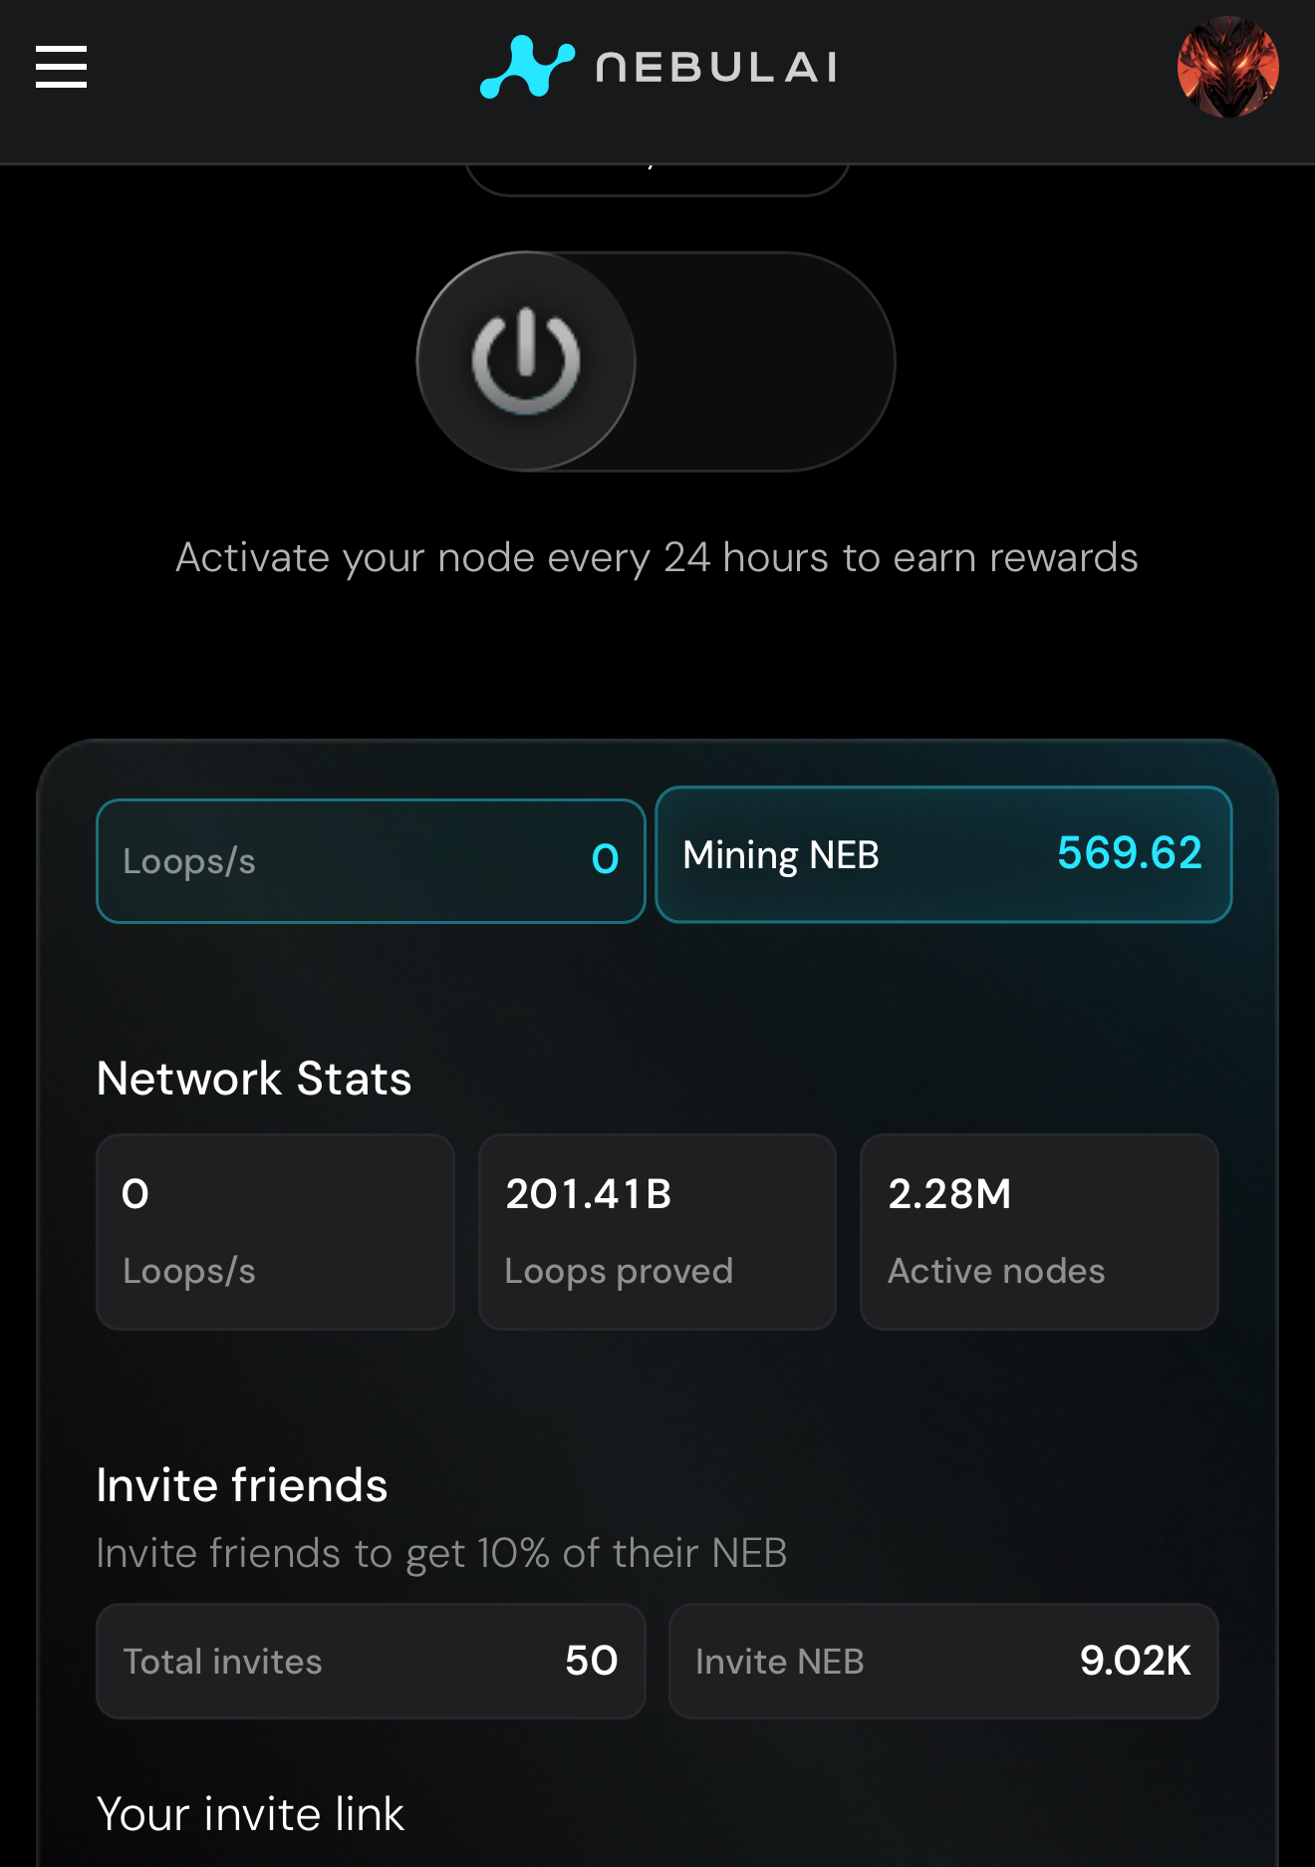Open the network Loops/s card
This screenshot has width=1315, height=1867.
275,1231
